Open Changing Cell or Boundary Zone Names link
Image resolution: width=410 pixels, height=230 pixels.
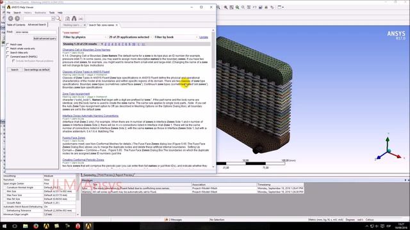coord(86,50)
